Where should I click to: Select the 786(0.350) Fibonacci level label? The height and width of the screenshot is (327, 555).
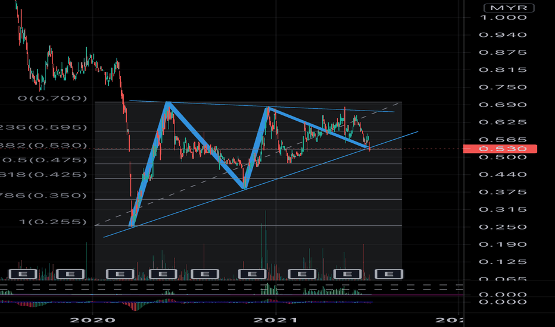pos(43,196)
